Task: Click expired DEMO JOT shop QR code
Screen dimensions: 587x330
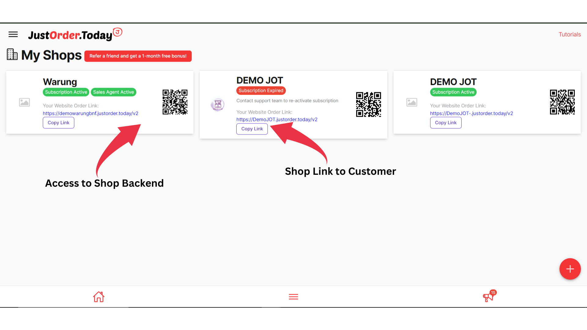Action: click(x=368, y=104)
